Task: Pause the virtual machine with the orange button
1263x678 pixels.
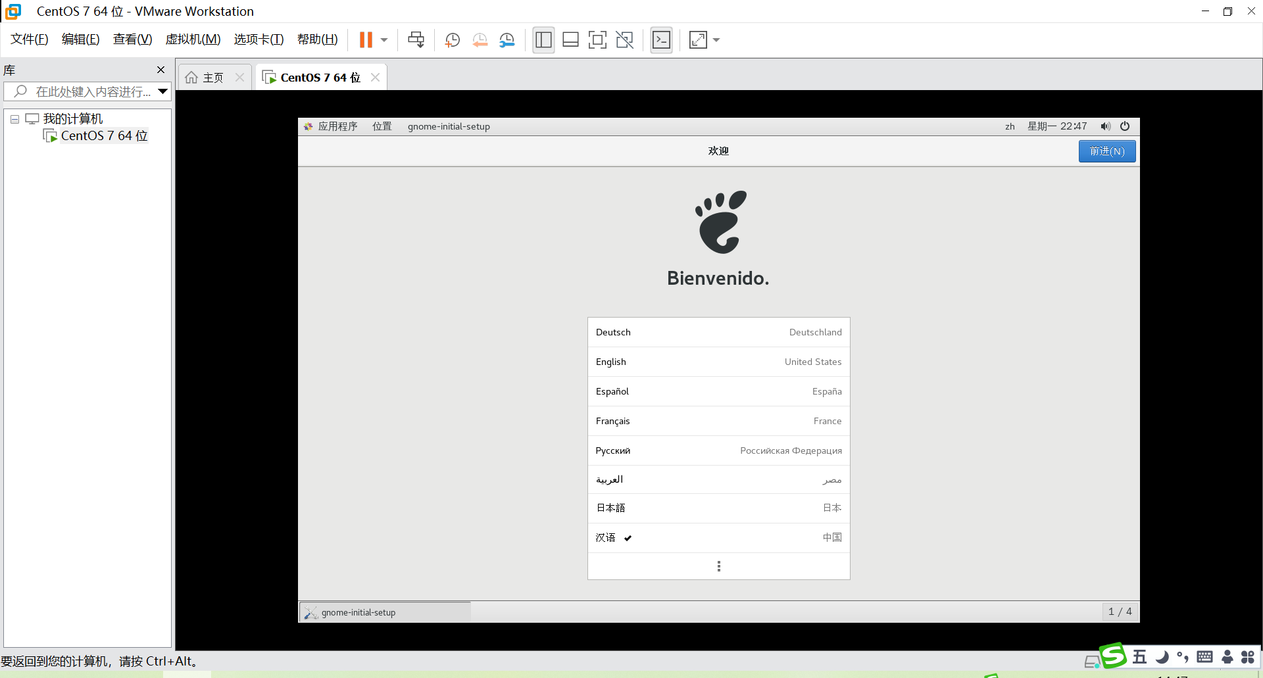Action: click(x=366, y=40)
